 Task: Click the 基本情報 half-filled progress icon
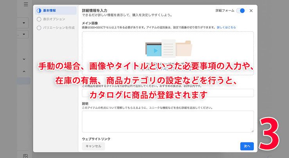[39, 11]
